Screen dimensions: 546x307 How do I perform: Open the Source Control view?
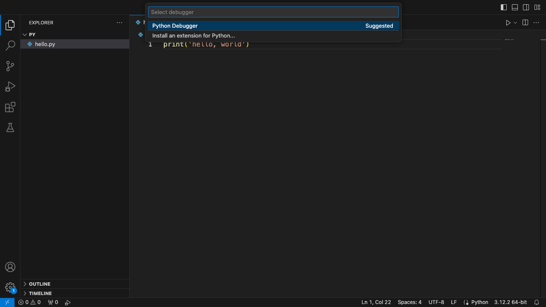(10, 66)
